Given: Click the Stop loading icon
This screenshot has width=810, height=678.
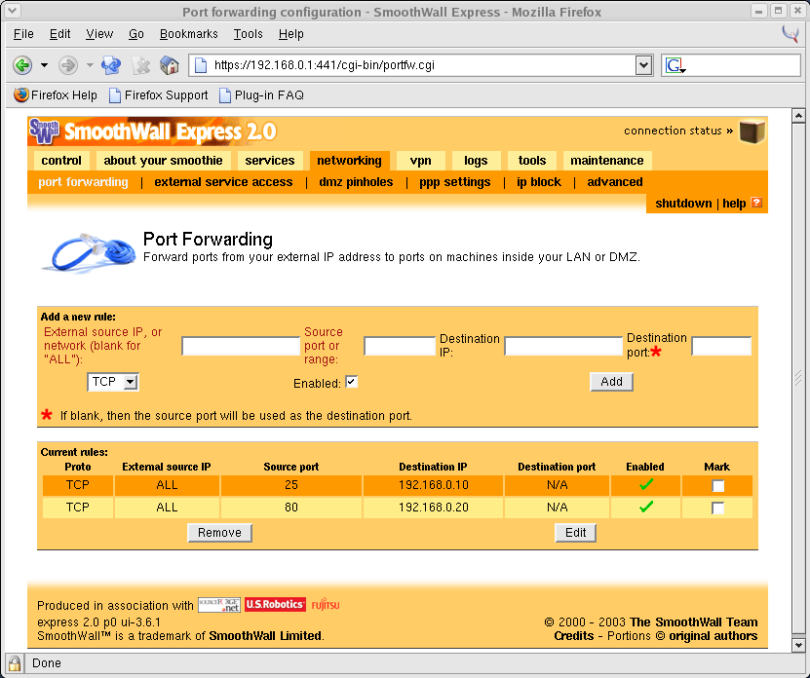Looking at the screenshot, I should tap(140, 65).
